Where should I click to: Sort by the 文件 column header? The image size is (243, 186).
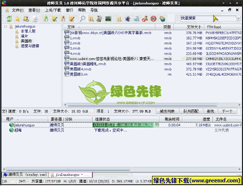(109, 27)
